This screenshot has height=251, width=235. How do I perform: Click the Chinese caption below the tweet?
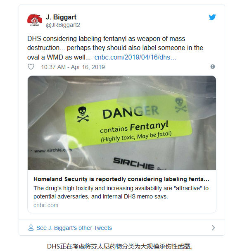(x=120, y=246)
